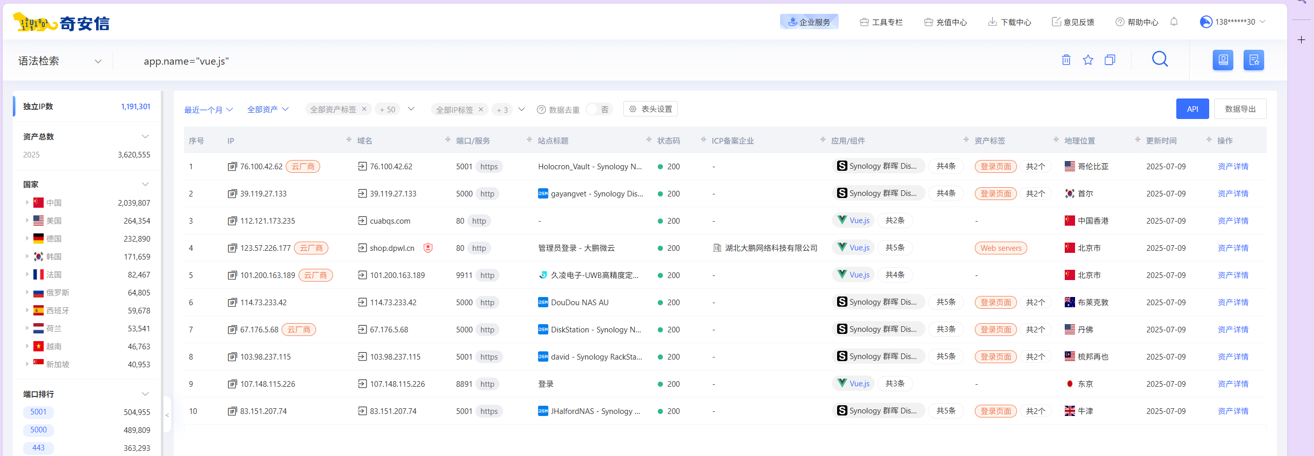Click the query input app.name="vue.js"
This screenshot has width=1314, height=456.
click(x=186, y=61)
